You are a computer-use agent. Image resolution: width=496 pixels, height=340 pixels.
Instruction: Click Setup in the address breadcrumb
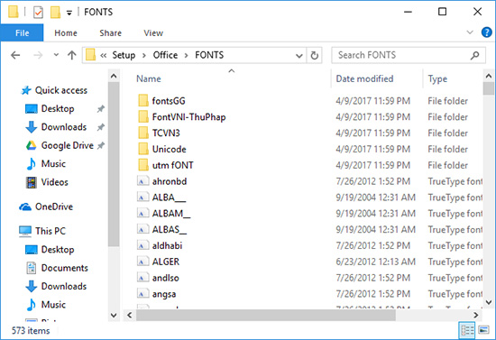124,55
